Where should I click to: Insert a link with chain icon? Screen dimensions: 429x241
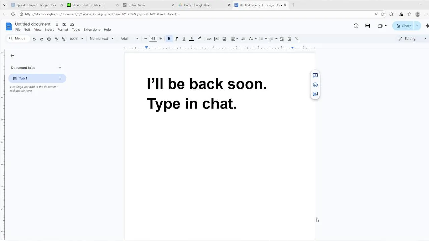point(209,39)
